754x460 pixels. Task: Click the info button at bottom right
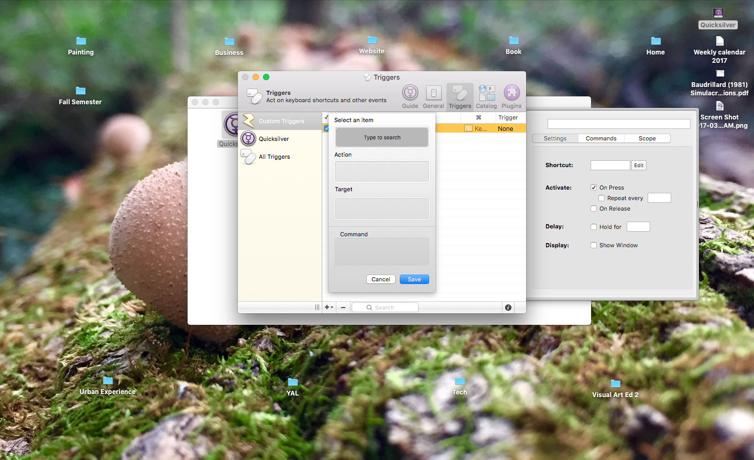(x=508, y=308)
